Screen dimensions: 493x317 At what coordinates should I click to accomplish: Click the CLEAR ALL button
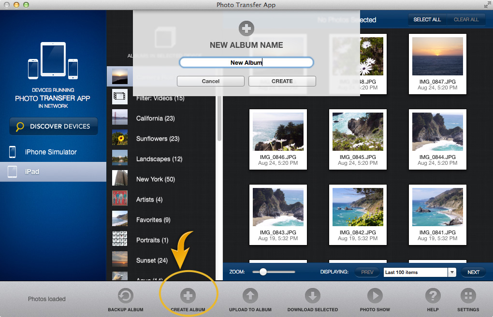pyautogui.click(x=466, y=19)
